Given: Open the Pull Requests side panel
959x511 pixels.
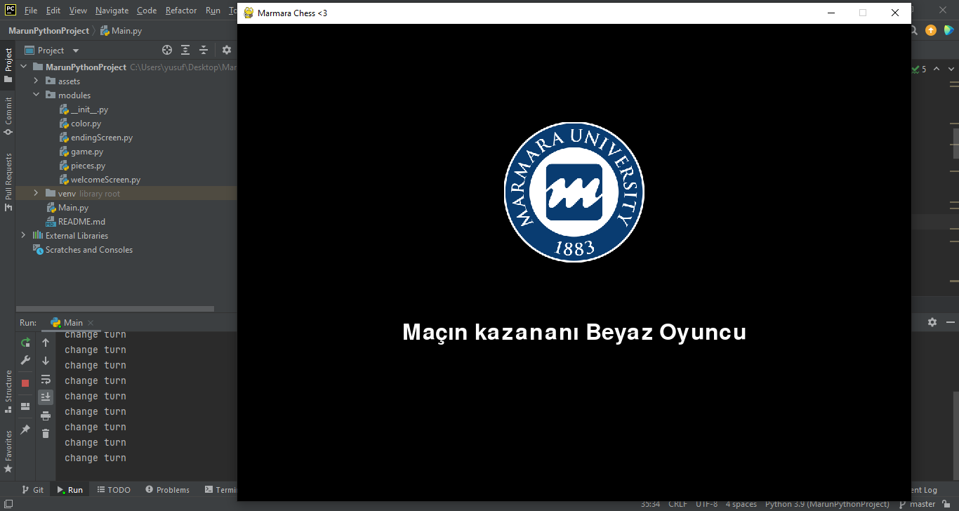Looking at the screenshot, I should click(x=8, y=182).
